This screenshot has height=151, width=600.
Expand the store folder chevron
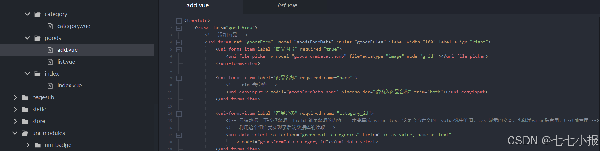[15, 121]
